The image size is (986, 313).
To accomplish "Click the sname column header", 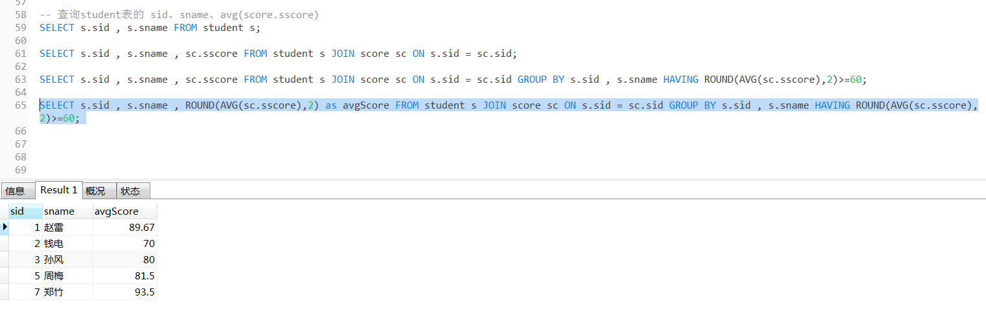I will point(68,211).
